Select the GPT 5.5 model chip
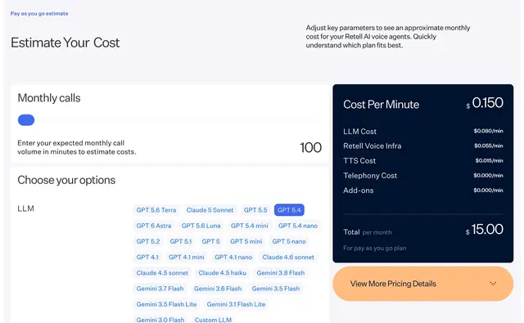 pos(255,210)
